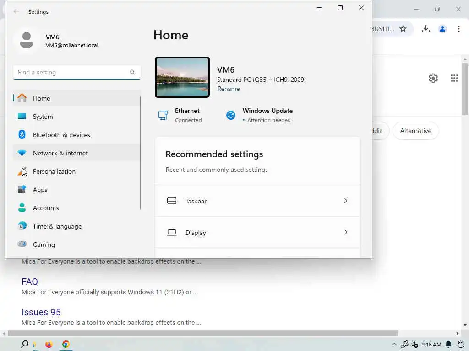Open System settings category

tap(76, 117)
